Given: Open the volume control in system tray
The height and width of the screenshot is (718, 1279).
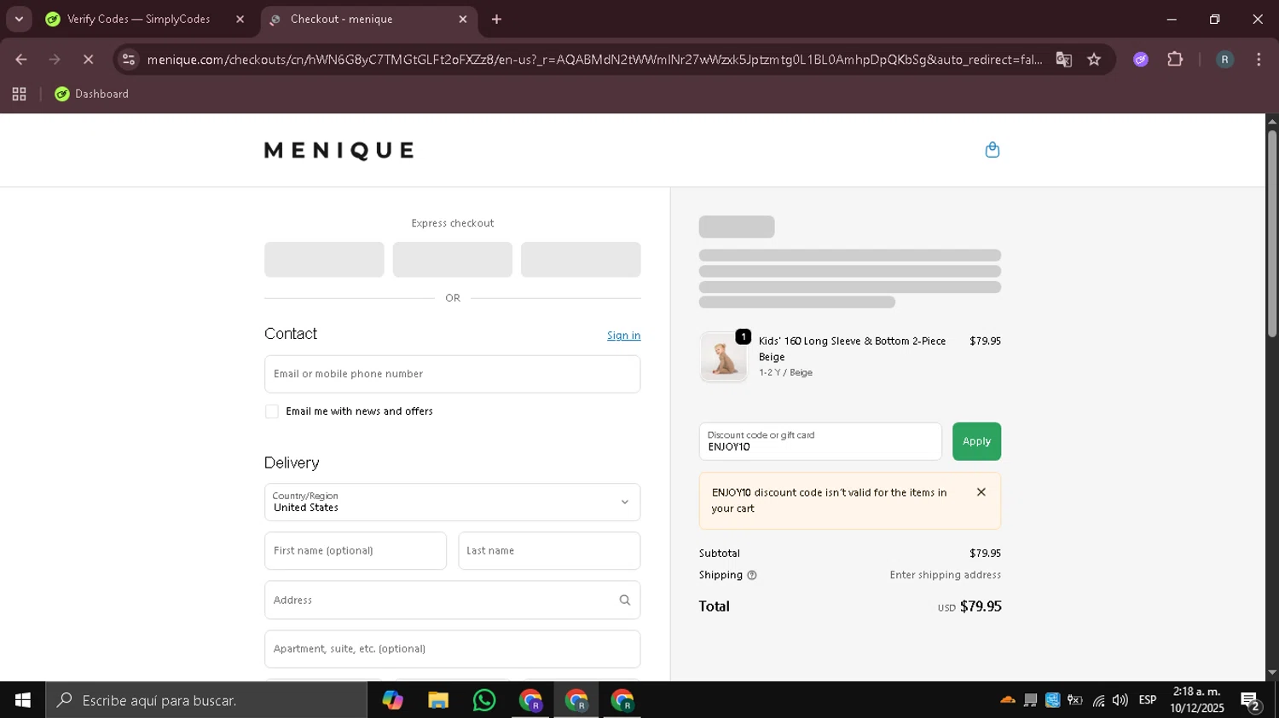Looking at the screenshot, I should 1120,700.
